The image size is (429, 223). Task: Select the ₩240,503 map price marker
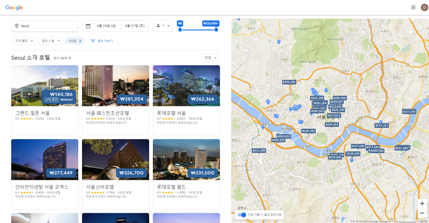(317, 111)
